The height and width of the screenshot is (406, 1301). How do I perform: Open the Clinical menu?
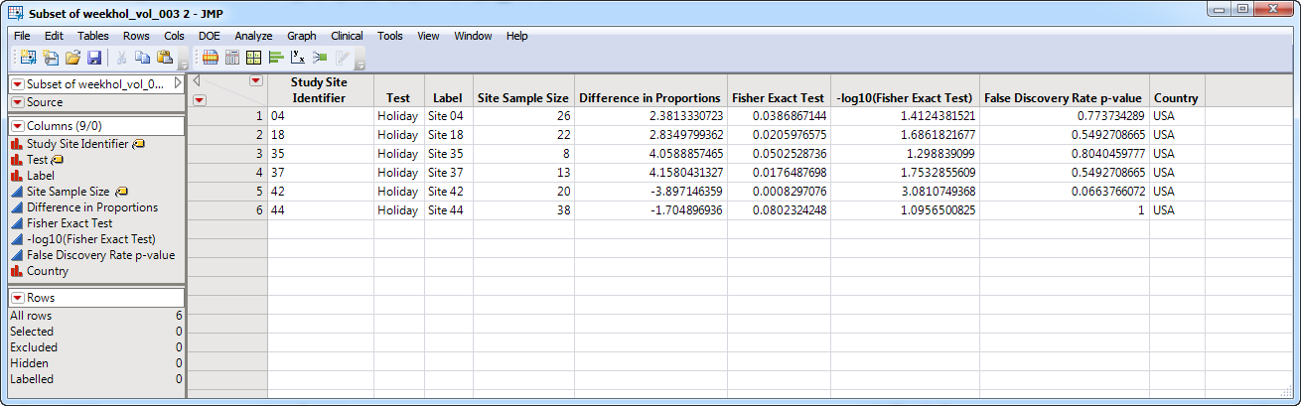coord(347,36)
